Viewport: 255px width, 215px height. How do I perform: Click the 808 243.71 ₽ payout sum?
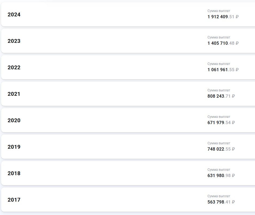tap(221, 96)
